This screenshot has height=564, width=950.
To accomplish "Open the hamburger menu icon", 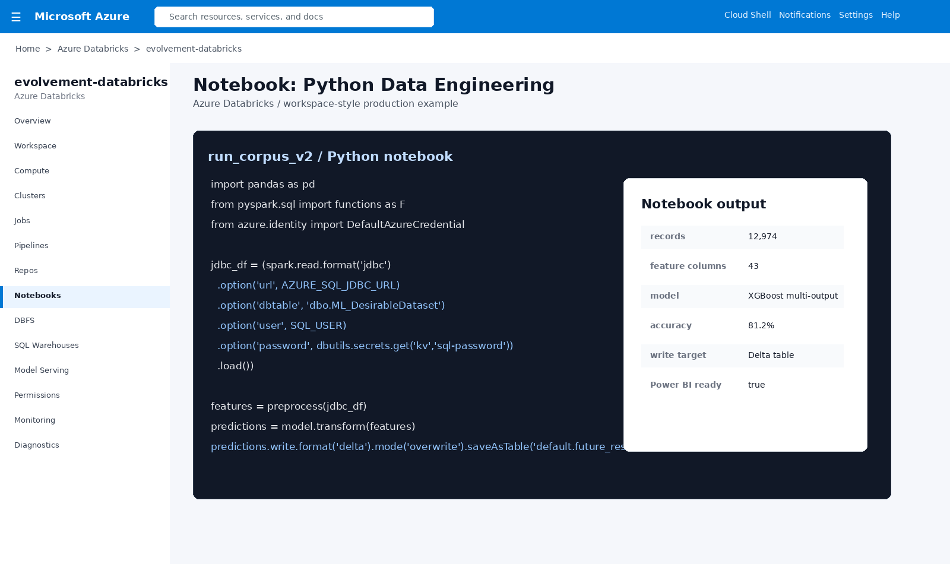I will click(16, 17).
